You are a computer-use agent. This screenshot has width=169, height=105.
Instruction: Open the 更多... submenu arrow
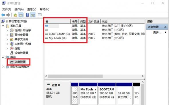pos(166,32)
